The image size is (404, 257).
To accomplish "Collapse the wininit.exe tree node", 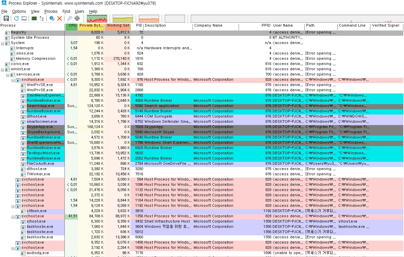I will [x=3, y=69].
